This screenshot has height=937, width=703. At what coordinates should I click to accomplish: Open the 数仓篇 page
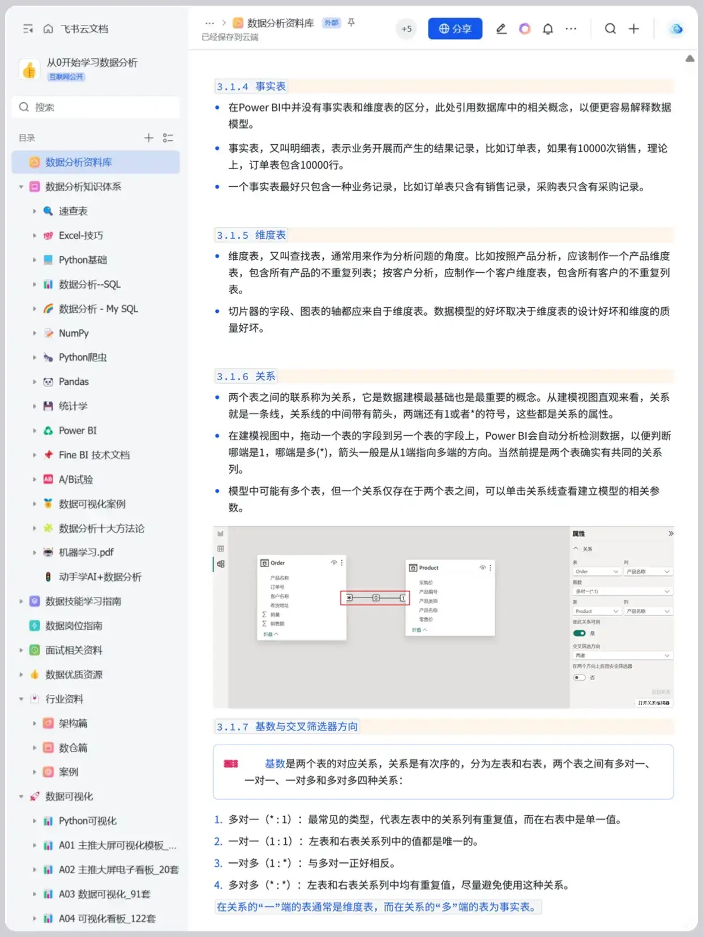(73, 747)
